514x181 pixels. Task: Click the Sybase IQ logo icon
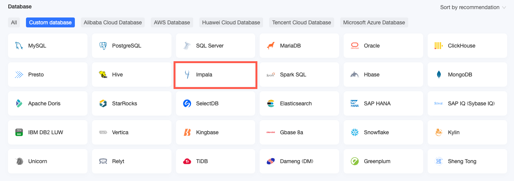click(439, 103)
